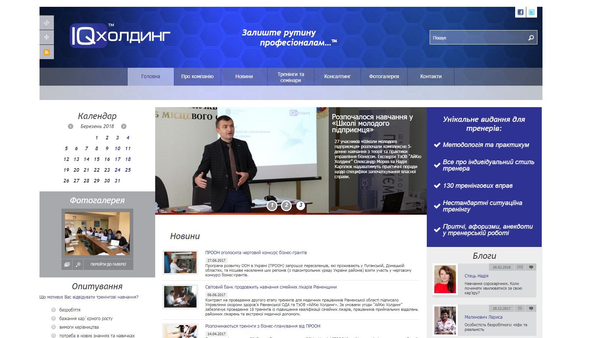Click the '28.12.2017' blog date
This screenshot has height=338, width=596.
[x=502, y=309]
